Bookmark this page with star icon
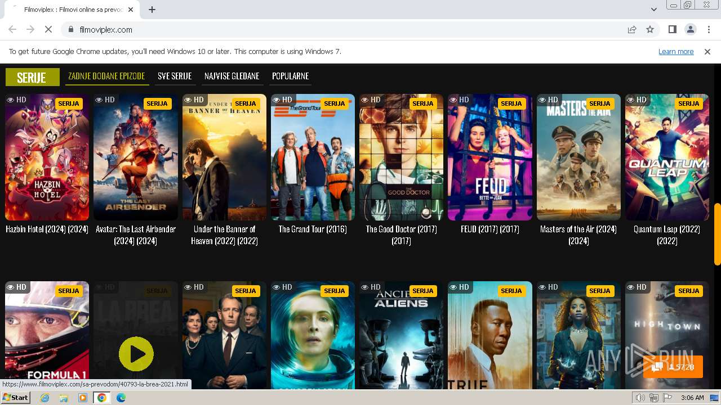This screenshot has width=721, height=405. 650,30
